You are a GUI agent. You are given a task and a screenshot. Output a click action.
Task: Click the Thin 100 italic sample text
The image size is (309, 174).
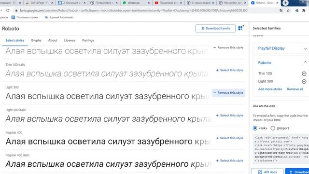(107, 73)
